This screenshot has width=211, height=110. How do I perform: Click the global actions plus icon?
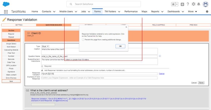point(182,4)
